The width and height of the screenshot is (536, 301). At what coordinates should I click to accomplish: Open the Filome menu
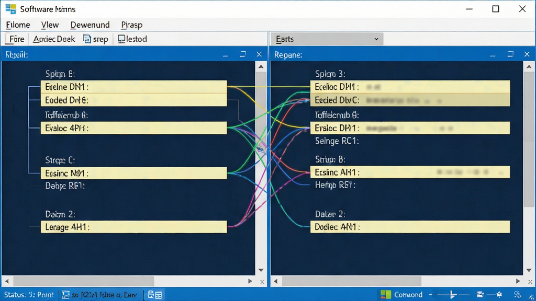18,25
